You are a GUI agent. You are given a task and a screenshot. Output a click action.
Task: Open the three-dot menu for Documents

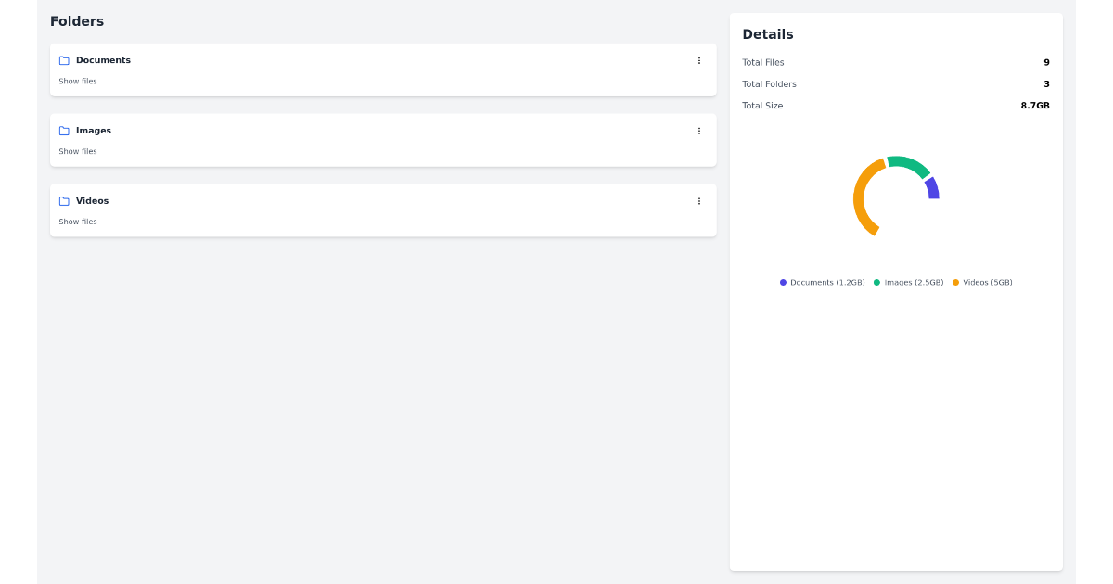tap(699, 60)
